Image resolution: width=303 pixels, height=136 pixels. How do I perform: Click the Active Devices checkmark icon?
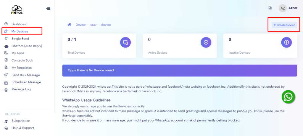206,42
